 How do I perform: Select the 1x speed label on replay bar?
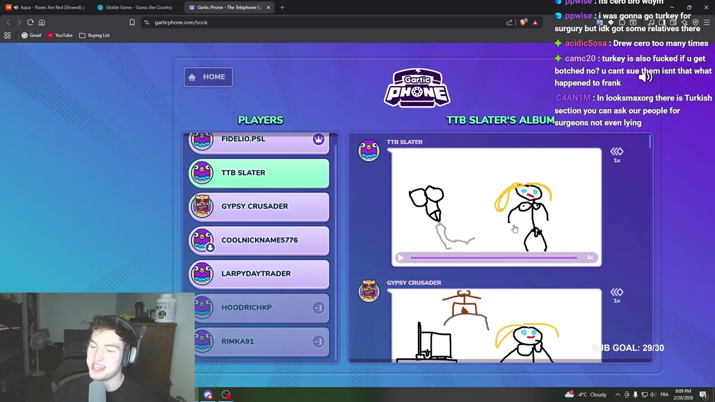[x=590, y=257]
